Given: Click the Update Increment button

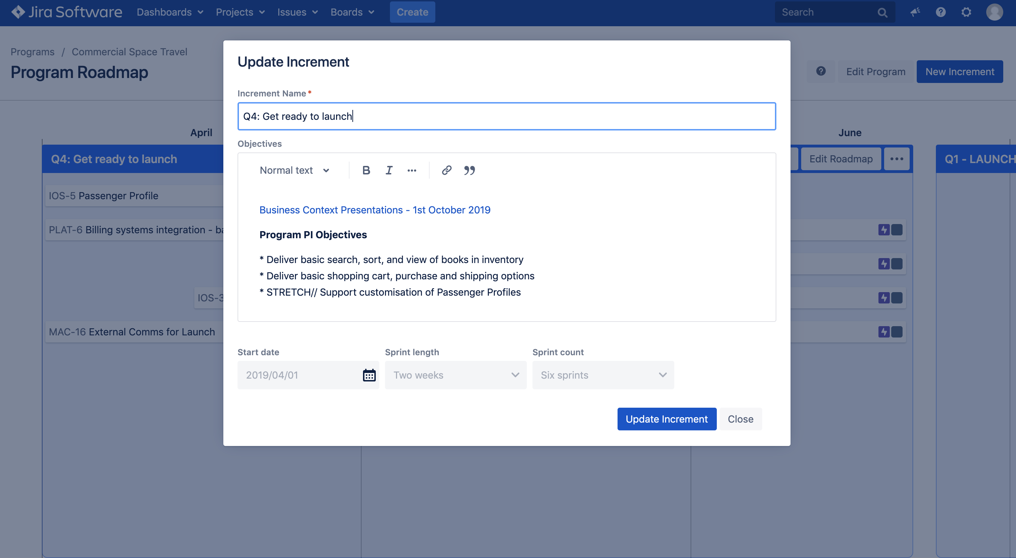Looking at the screenshot, I should [666, 419].
